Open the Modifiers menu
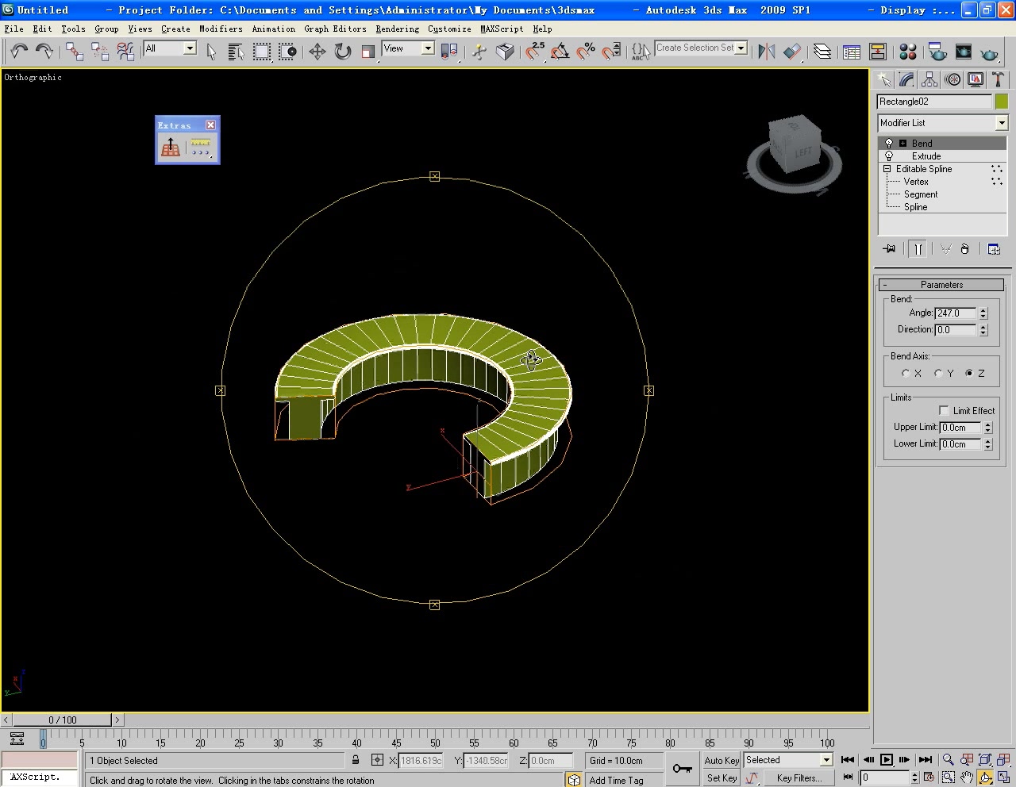This screenshot has width=1016, height=787. tap(221, 29)
